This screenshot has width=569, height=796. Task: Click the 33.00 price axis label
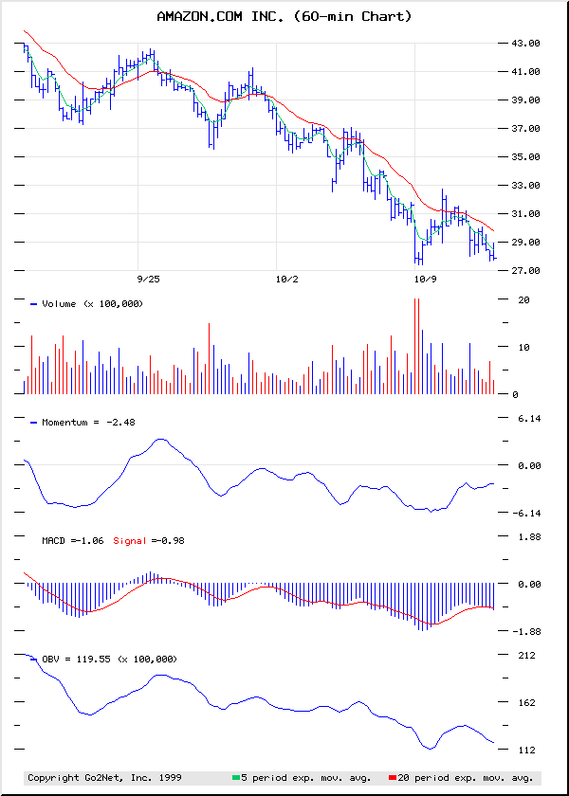pos(525,186)
